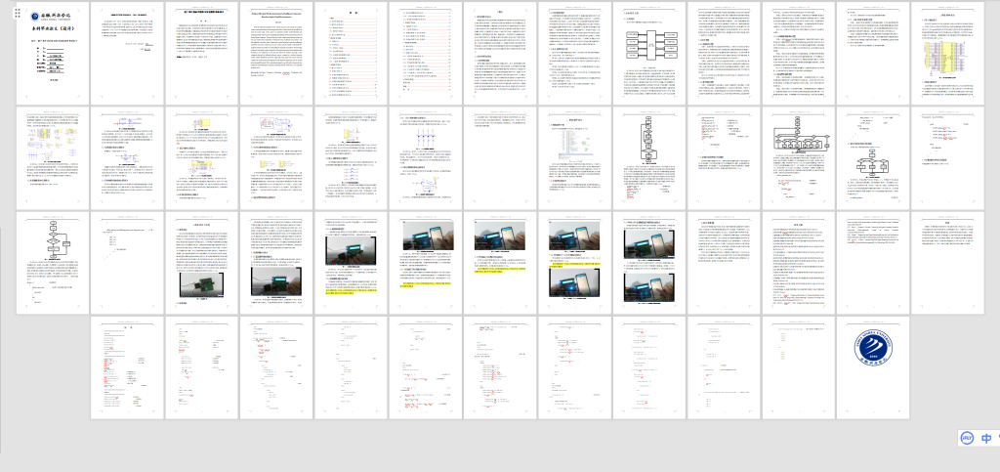Image resolution: width=1000 pixels, height=472 pixels.
Task: Select the first code appendix page in last row
Action: point(127,366)
